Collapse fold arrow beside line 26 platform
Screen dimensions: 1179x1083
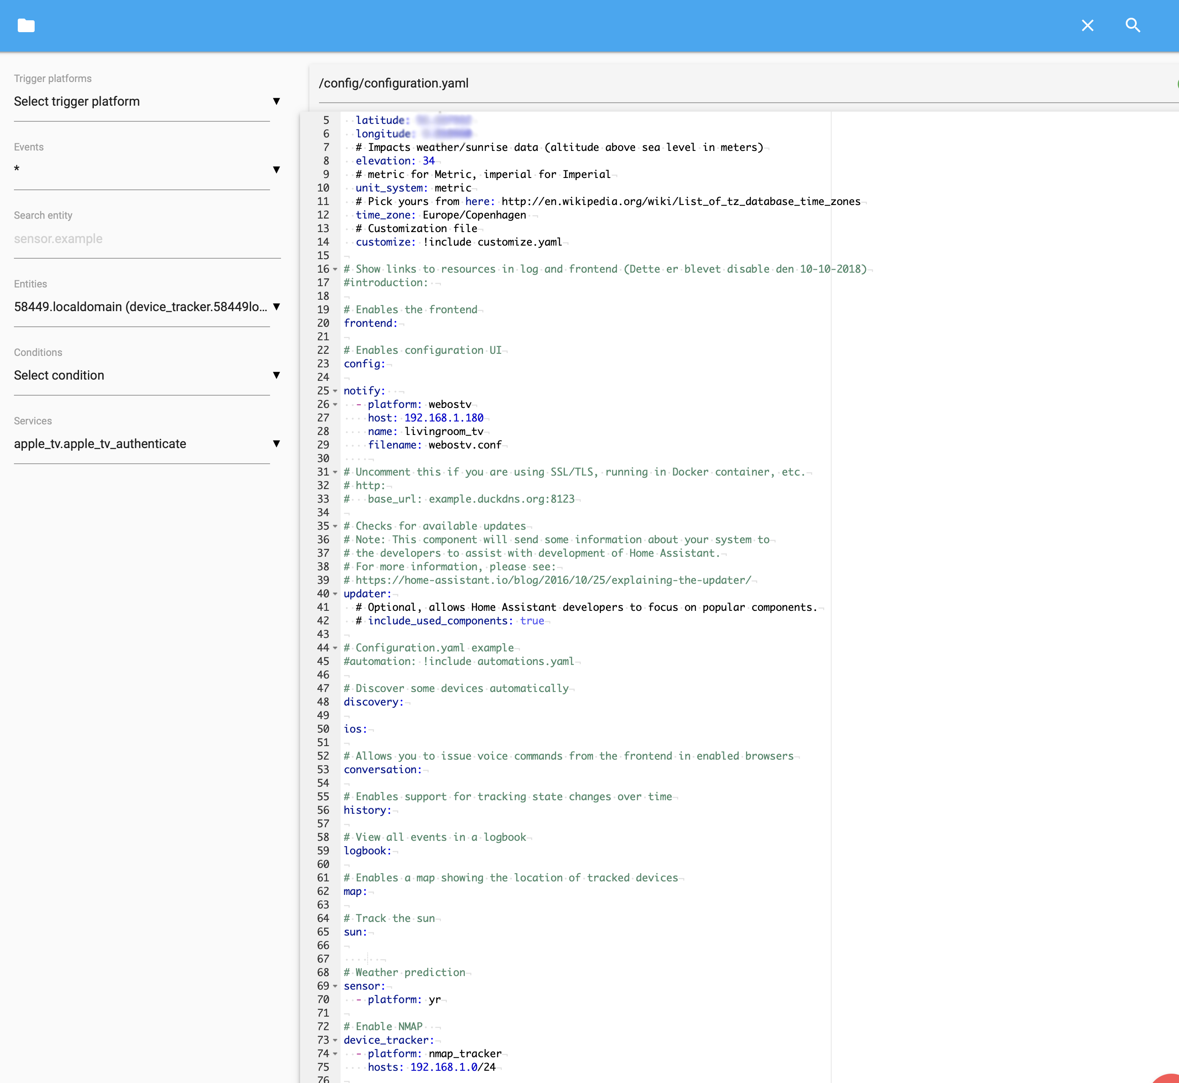point(335,405)
